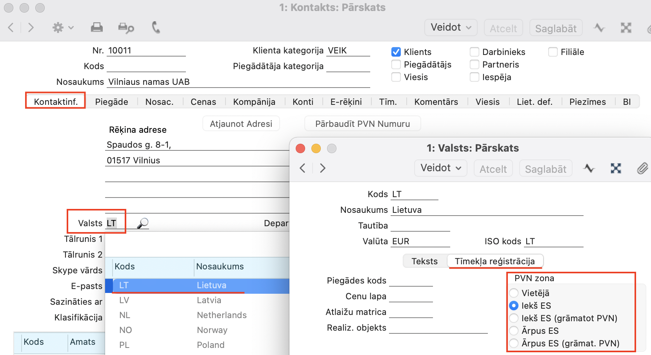Enable the Piegādātājs checkbox
This screenshot has width=651, height=355.
[396, 64]
